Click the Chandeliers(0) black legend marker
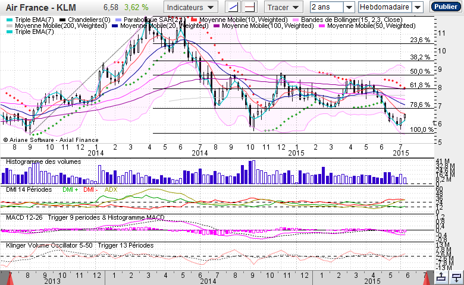Screen dimensions: 464x285 [64, 20]
